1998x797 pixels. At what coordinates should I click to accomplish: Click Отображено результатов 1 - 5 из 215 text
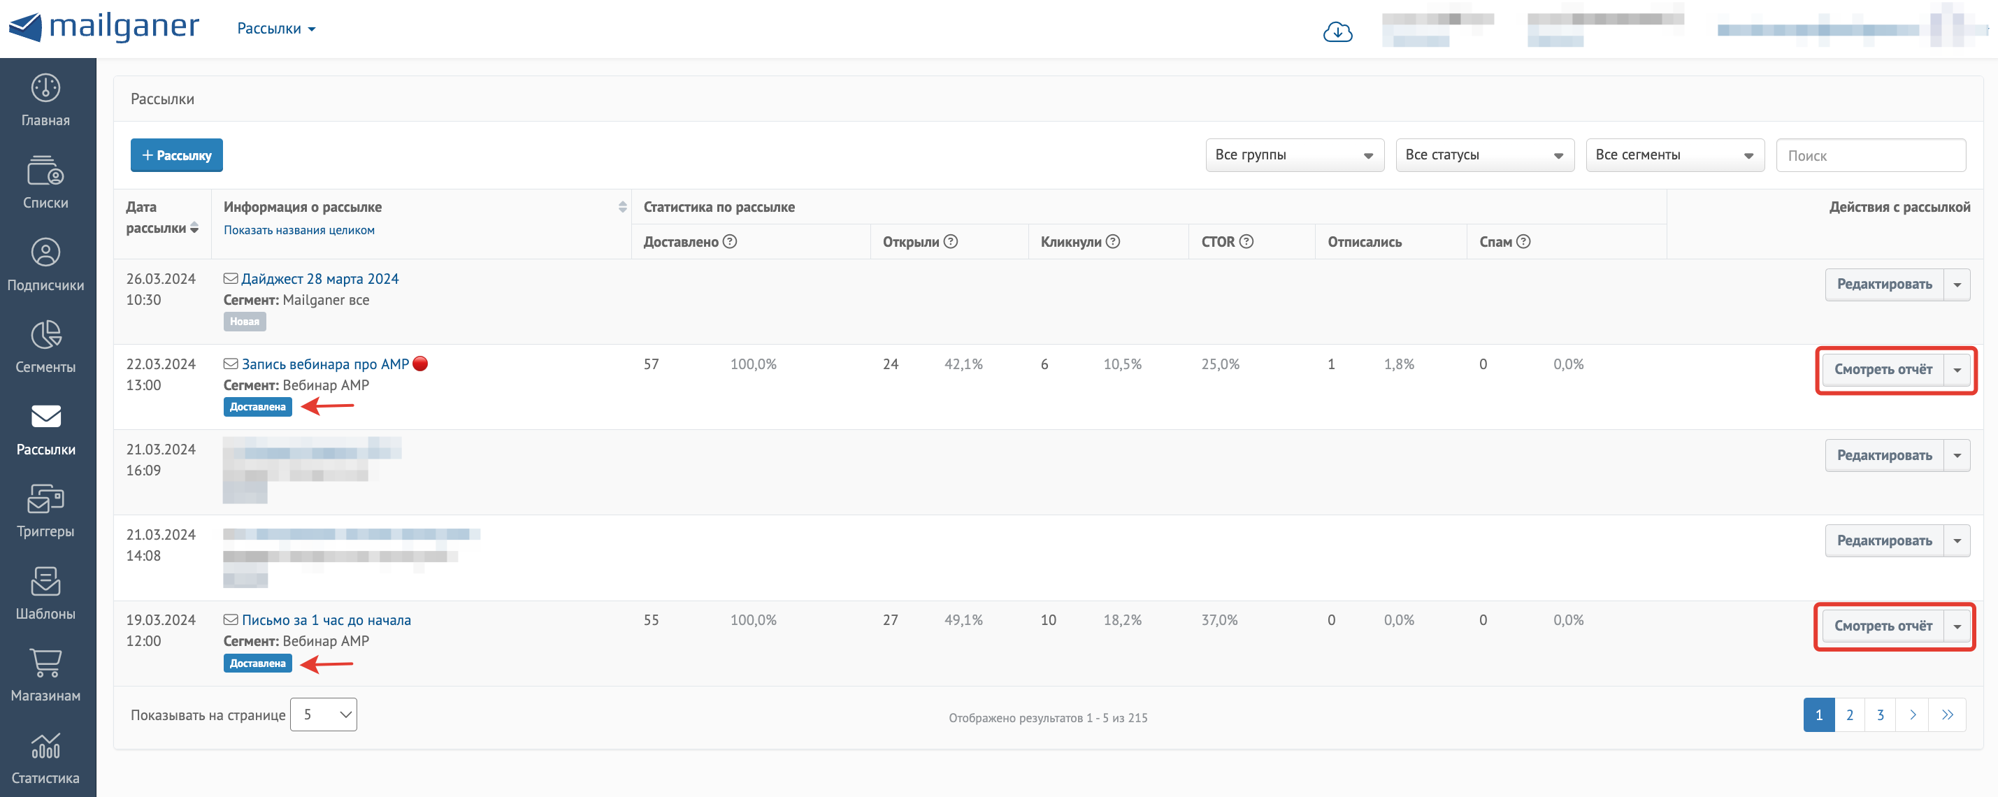(x=1048, y=718)
